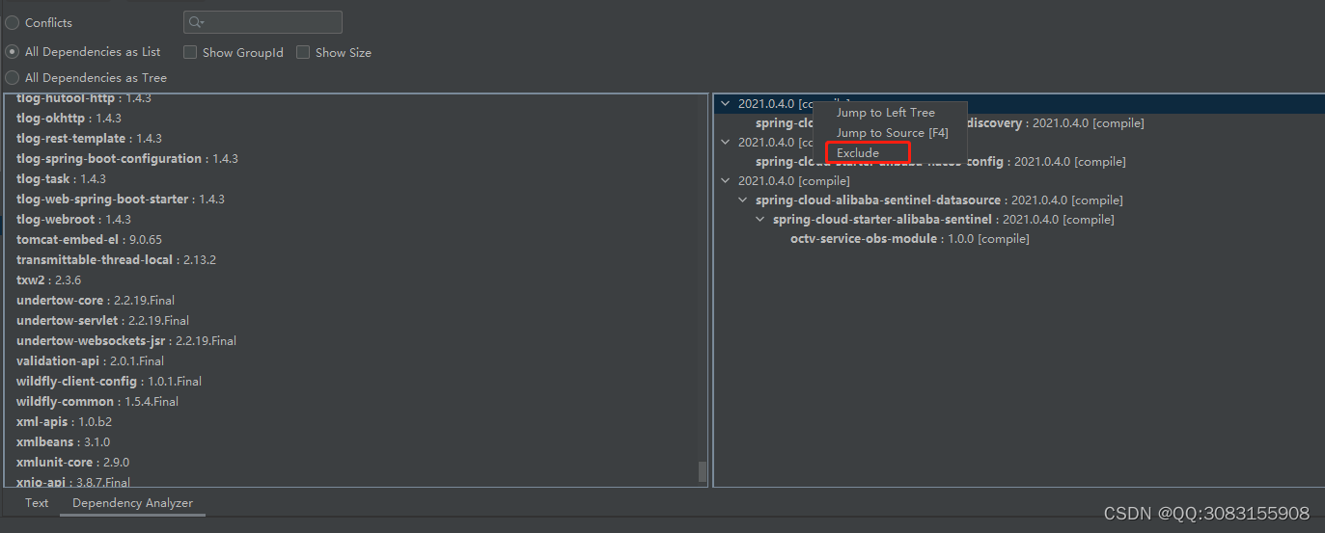Image resolution: width=1325 pixels, height=533 pixels.
Task: Open the Dependency Analyzer tab
Action: pyautogui.click(x=132, y=502)
